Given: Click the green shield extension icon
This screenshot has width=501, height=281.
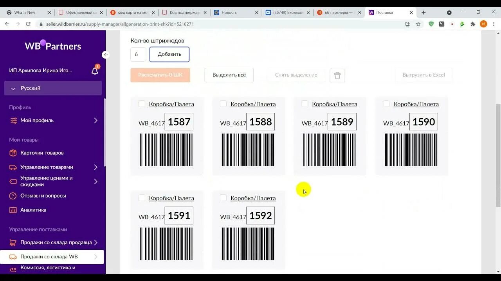Looking at the screenshot, I should (431, 24).
